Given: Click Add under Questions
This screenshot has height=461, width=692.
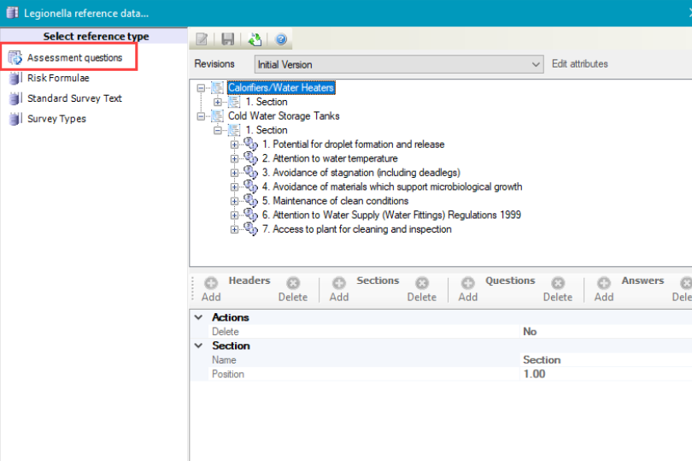Looking at the screenshot, I should (x=467, y=288).
